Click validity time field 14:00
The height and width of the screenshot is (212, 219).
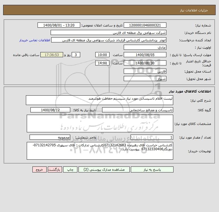102,63
